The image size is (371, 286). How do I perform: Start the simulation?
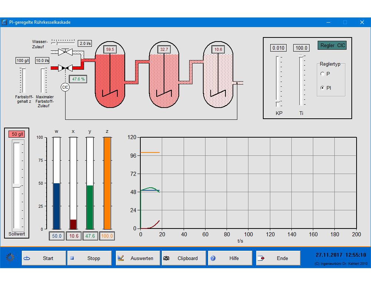tap(44, 258)
